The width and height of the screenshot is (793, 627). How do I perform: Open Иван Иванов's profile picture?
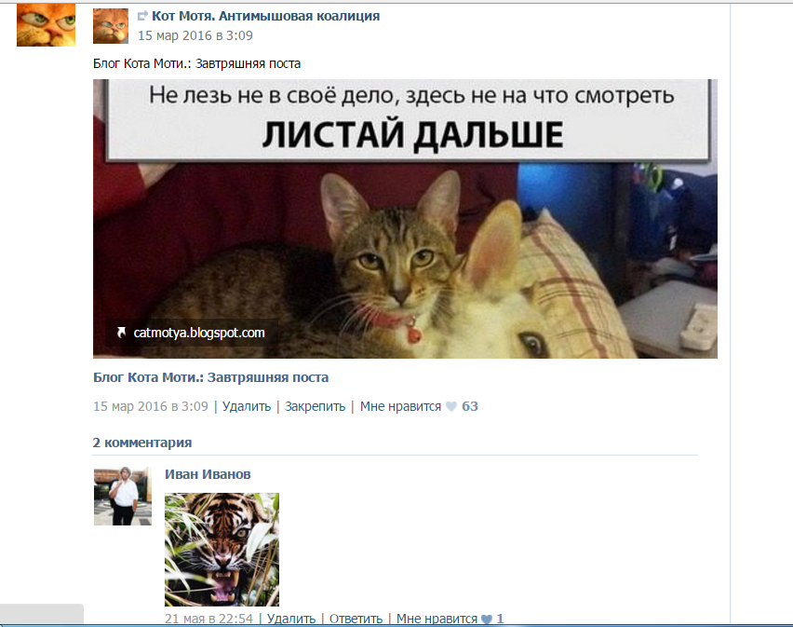(122, 496)
